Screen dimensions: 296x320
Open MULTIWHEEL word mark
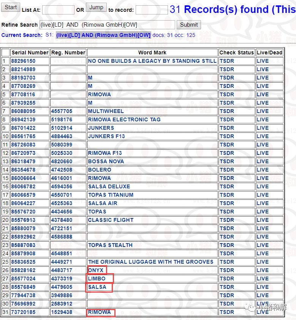pos(106,111)
